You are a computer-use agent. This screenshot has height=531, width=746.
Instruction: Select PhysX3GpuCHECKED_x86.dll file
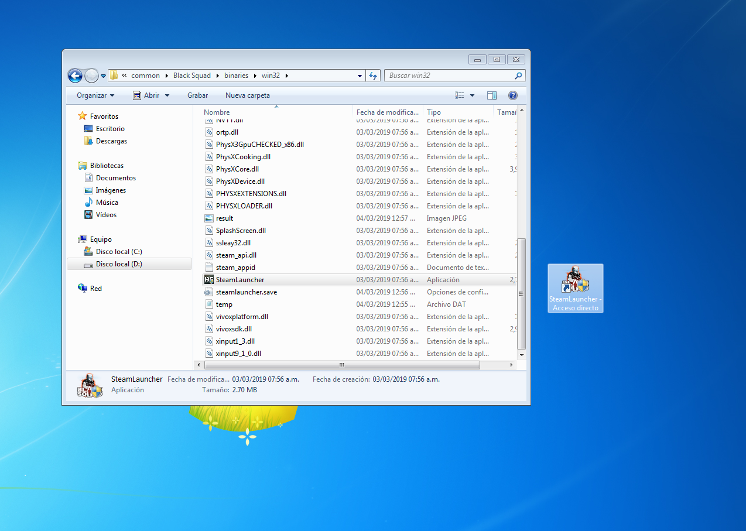click(x=259, y=145)
